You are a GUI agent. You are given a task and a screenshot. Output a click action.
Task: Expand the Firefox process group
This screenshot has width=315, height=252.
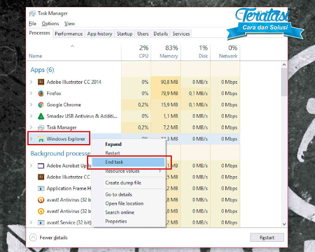[x=31, y=94]
